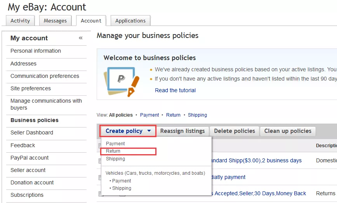Choose the top Payment option in Create policy menu
337x203 pixels.
(x=115, y=144)
